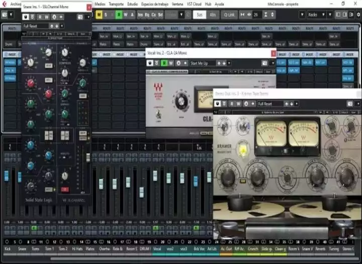Select the Hi Hats channel name at bottom
The height and width of the screenshot is (264, 362).
click(77, 249)
